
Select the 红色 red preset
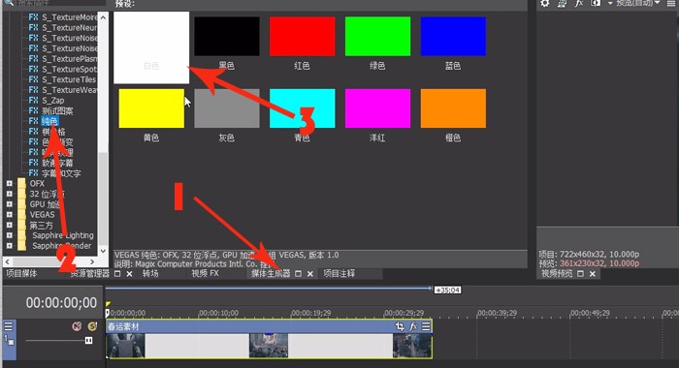tap(303, 37)
